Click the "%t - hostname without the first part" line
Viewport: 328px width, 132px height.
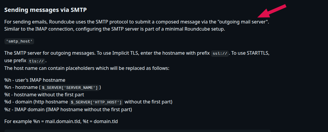pyautogui.click(x=44, y=95)
